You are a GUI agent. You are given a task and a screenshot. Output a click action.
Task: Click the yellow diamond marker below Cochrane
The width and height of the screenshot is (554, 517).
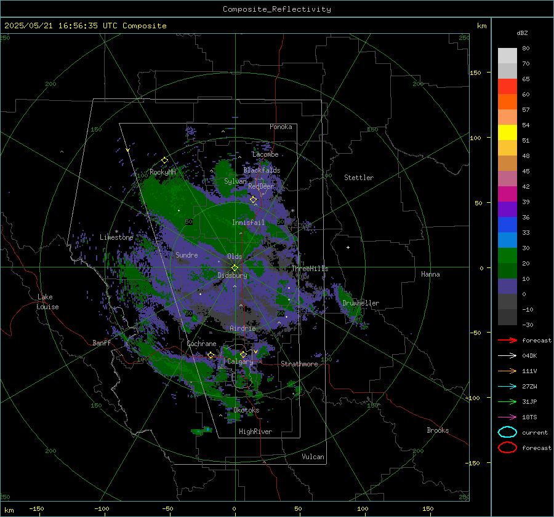point(211,355)
